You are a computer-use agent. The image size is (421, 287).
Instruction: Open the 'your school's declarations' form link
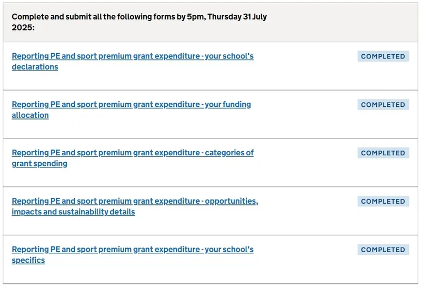(x=132, y=56)
